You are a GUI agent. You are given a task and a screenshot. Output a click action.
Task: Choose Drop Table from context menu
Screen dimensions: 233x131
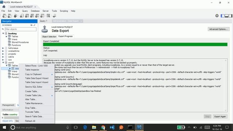pos(31,108)
